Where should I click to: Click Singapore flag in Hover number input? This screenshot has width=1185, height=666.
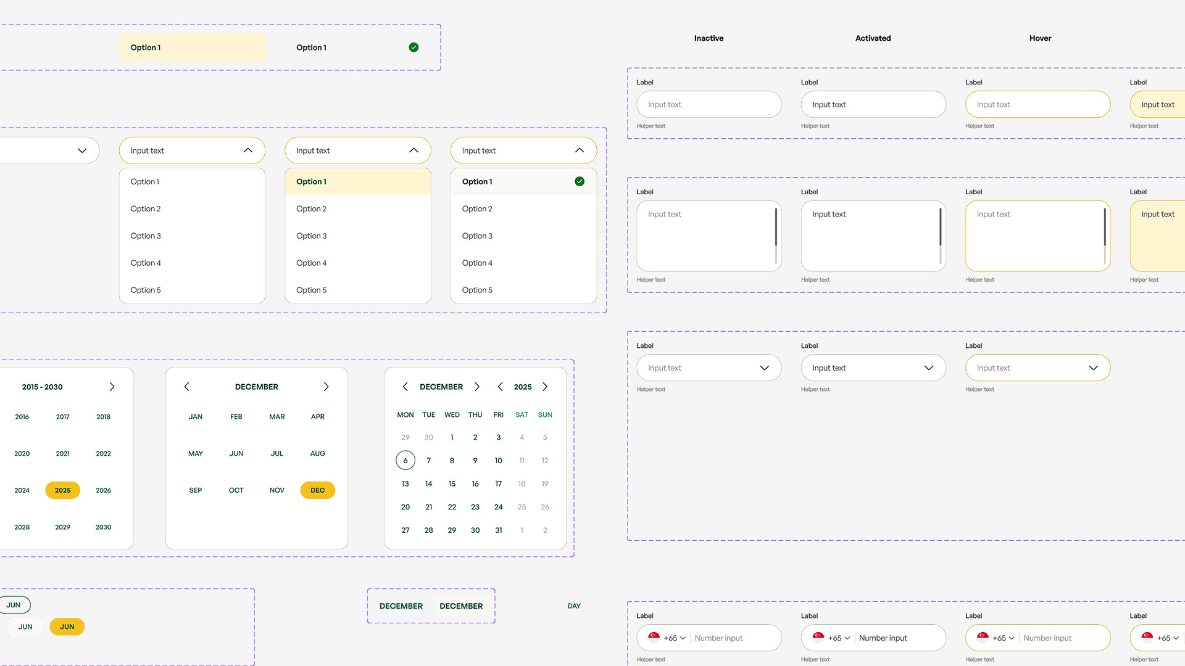click(x=983, y=638)
